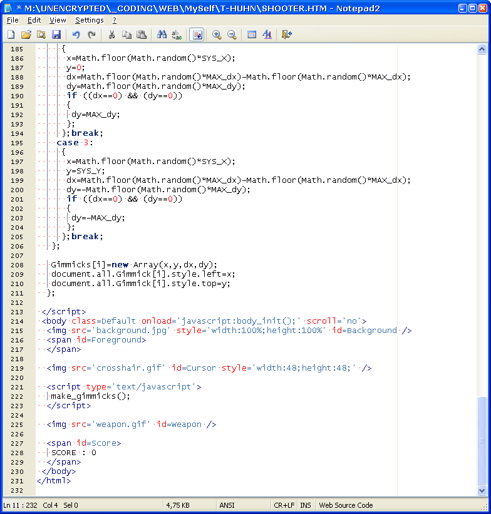Image resolution: width=491 pixels, height=514 pixels.
Task: Click the 'SCORE : 0' text line
Action: pos(74,453)
